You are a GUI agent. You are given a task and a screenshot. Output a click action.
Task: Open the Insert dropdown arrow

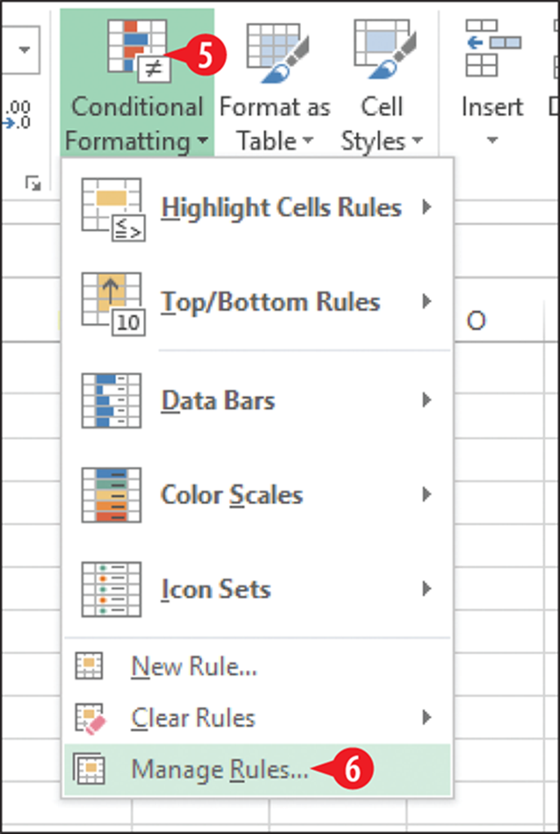pos(492,141)
